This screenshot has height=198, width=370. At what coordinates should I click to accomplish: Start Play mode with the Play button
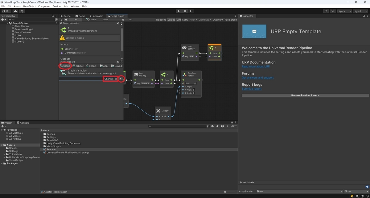(x=179, y=11)
